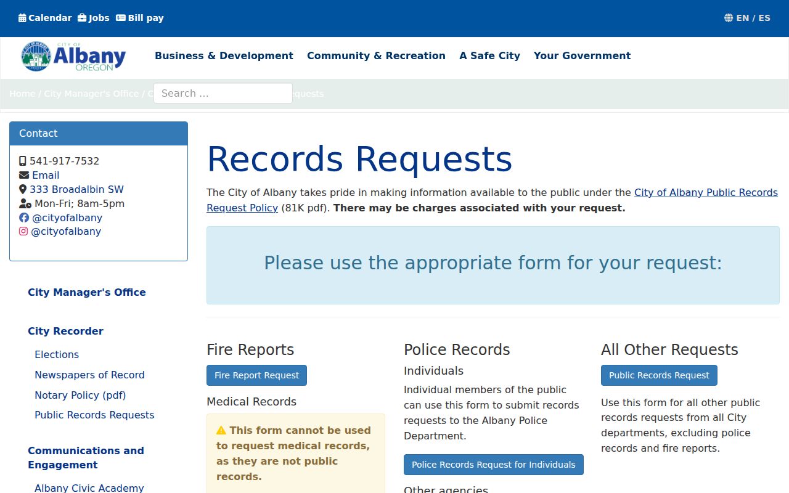The image size is (789, 493).
Task: Go to Home breadcrumb
Action: [22, 94]
